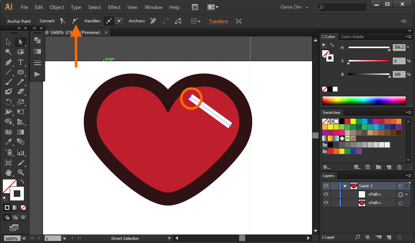Collapse Layer 1 disclosure triangle
Viewport: 415px width, 243px height.
coord(345,186)
